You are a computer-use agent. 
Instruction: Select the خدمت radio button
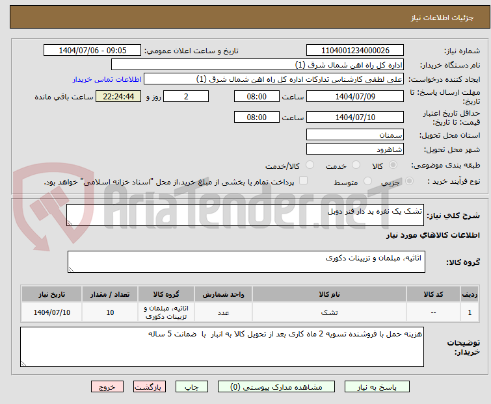356,165
